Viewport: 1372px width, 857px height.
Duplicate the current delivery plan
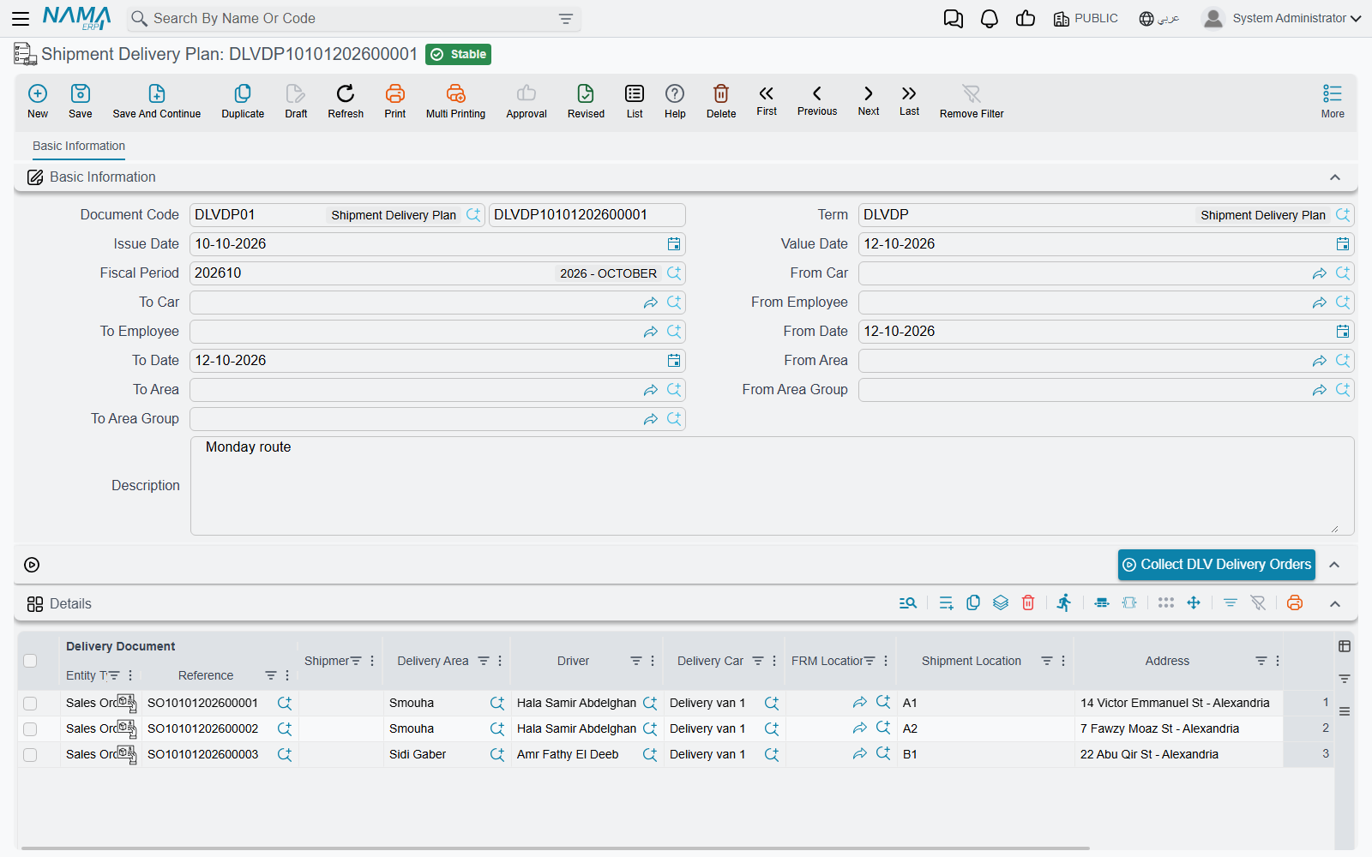coord(243,101)
